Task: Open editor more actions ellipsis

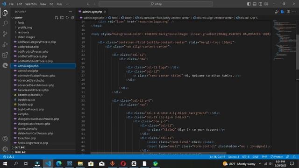Action: click(294, 12)
